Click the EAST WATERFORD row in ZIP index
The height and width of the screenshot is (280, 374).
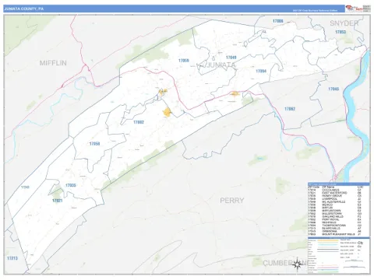point(339,193)
